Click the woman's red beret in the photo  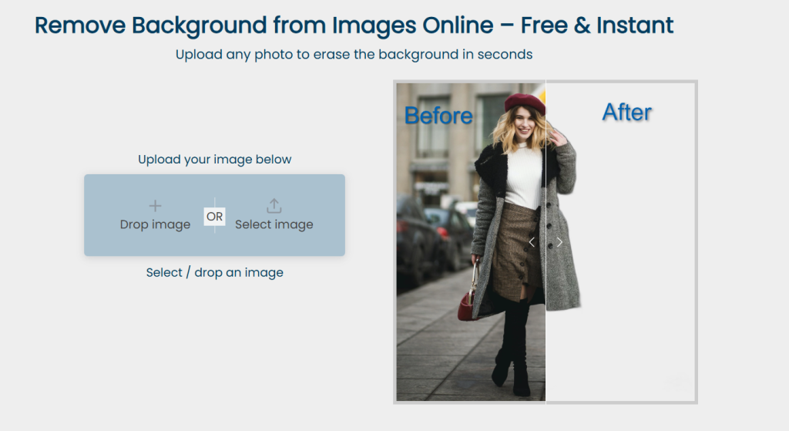click(x=524, y=102)
